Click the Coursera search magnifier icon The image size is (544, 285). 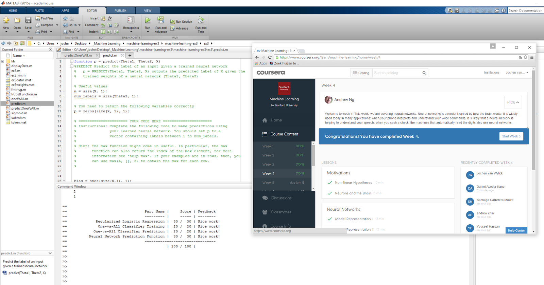tap(424, 73)
